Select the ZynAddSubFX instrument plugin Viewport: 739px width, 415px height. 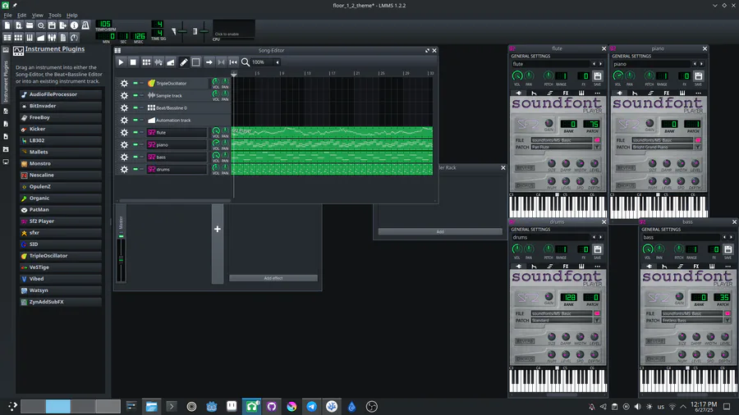tap(61, 302)
